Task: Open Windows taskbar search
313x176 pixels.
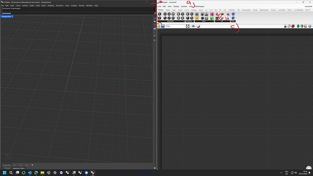Action: coord(11,173)
